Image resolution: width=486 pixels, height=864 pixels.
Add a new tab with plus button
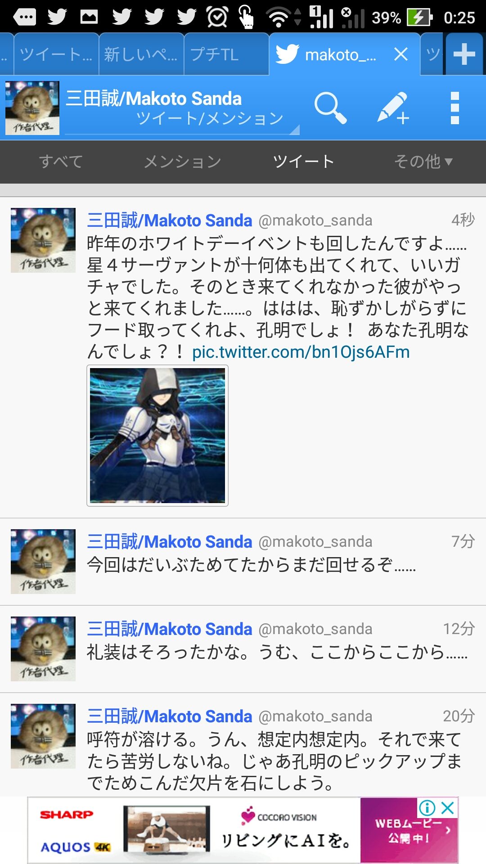click(464, 54)
